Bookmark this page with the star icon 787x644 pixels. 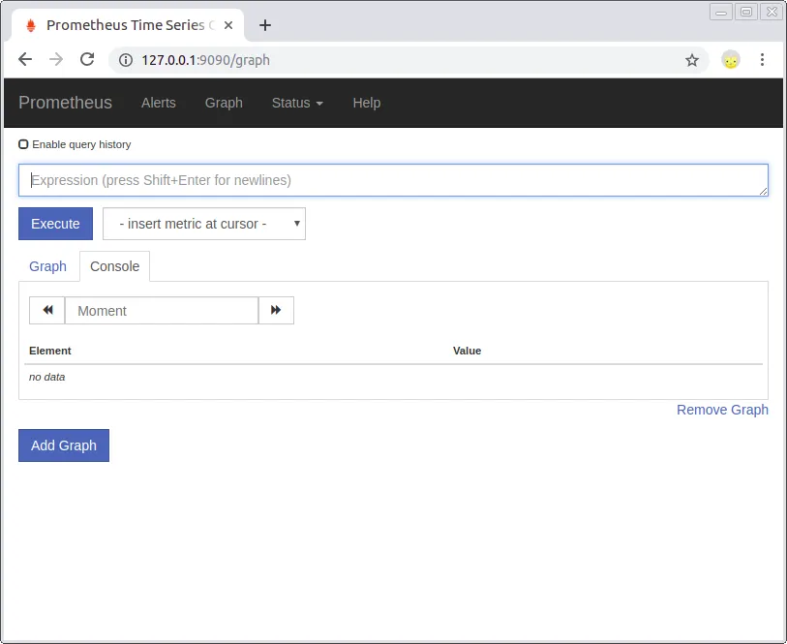691,60
